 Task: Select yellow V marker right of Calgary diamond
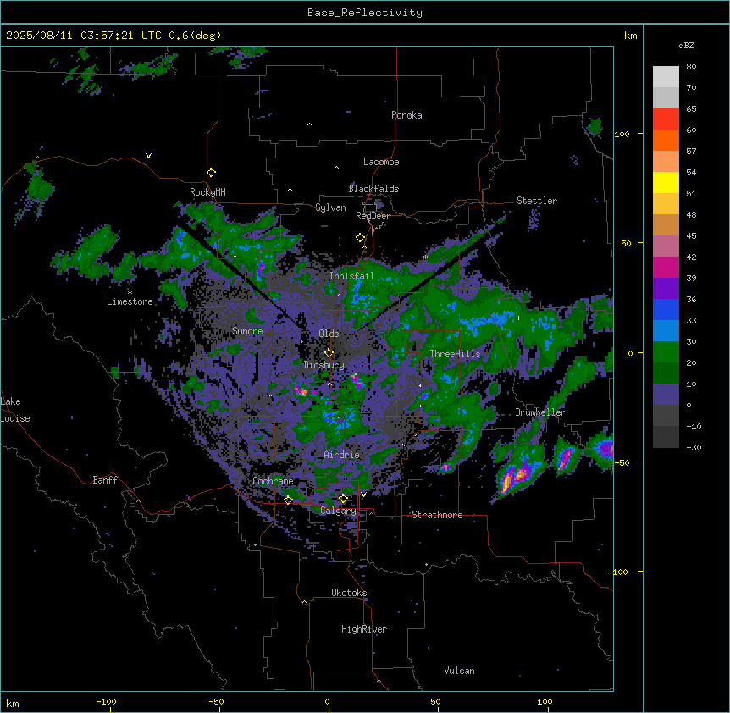point(363,495)
